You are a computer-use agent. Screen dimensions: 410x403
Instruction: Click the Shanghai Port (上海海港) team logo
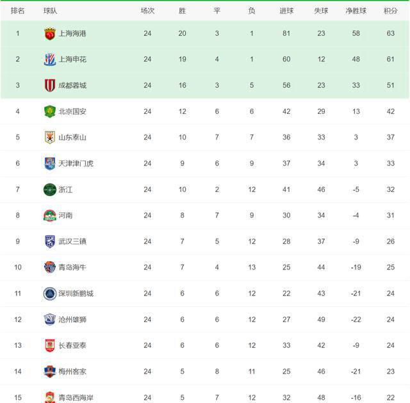tap(50, 33)
